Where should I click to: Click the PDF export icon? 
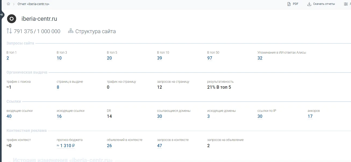pos(289,4)
